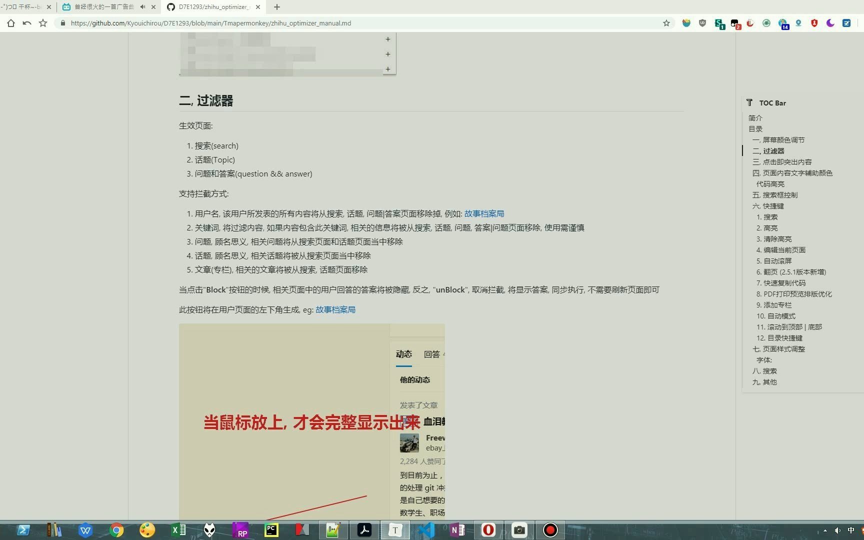Open the green S extension with badge 1
This screenshot has width=864, height=540.
click(719, 23)
